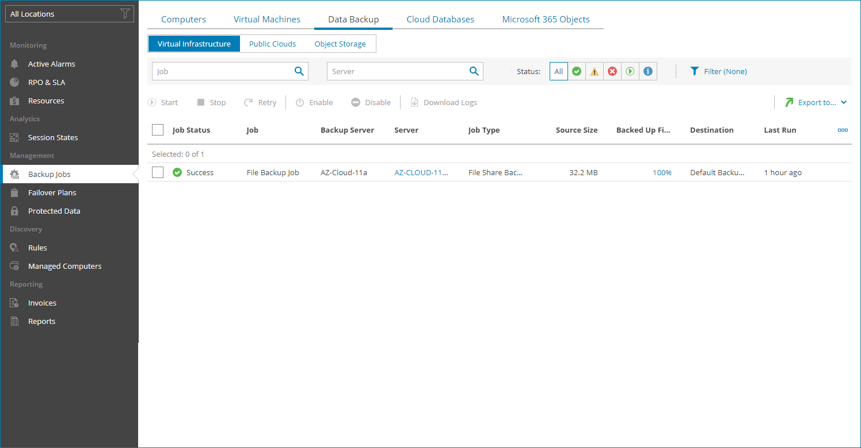Open Protected Data management
861x448 pixels.
(53, 211)
